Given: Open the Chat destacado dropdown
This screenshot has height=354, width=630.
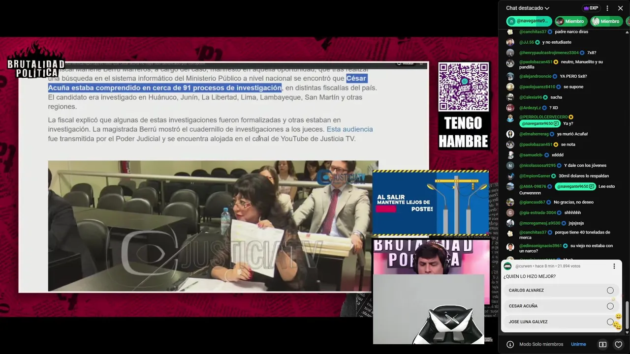Looking at the screenshot, I should pos(528,8).
